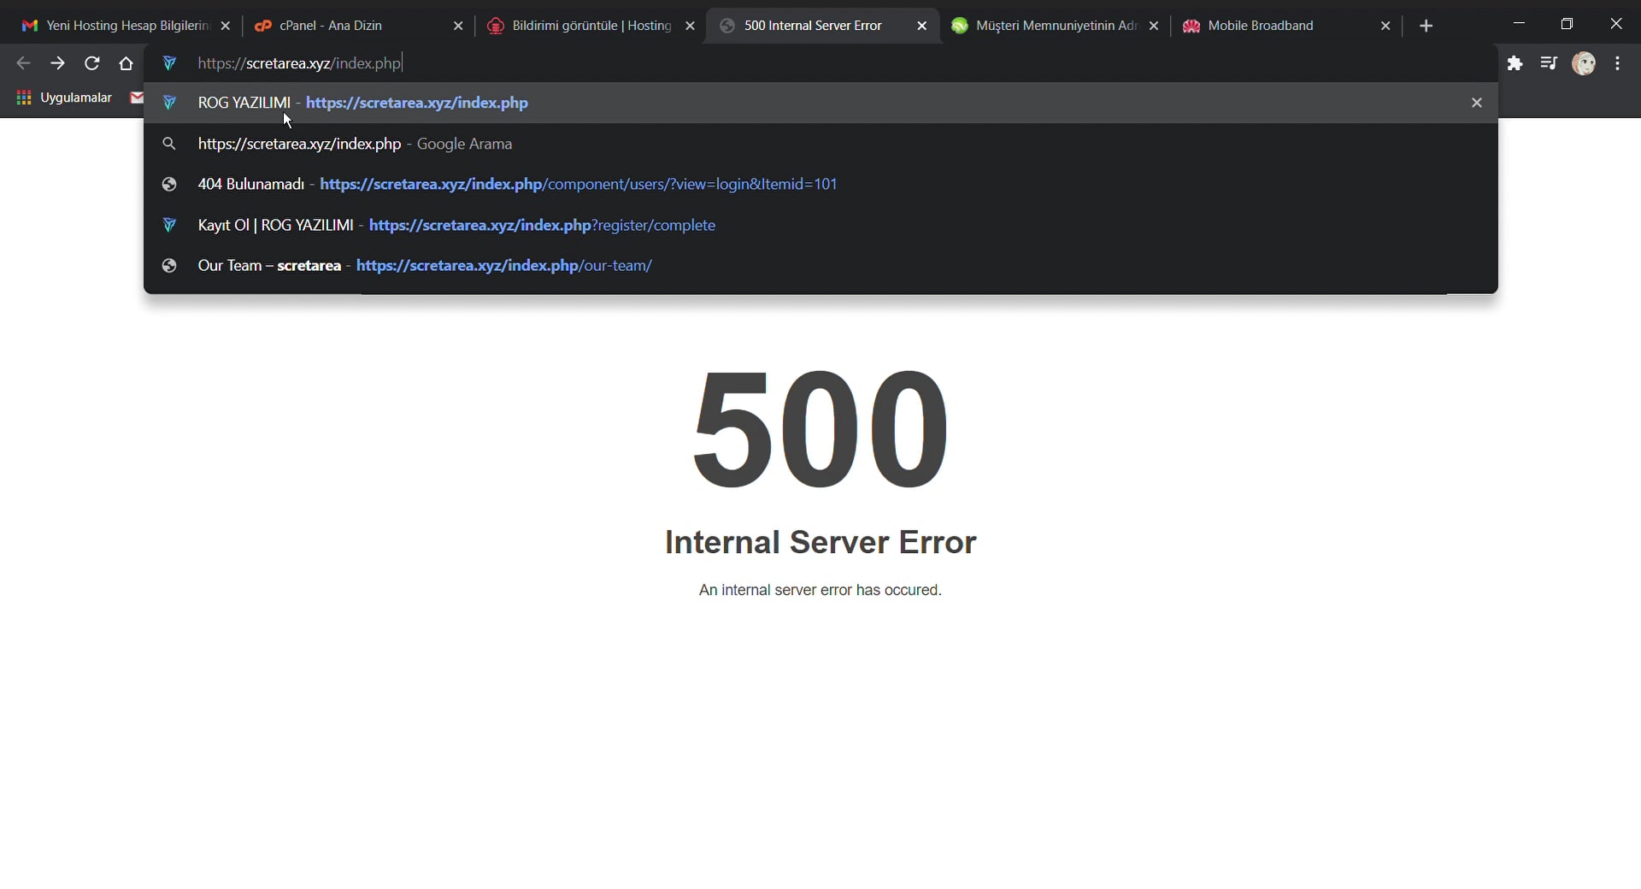Viewport: 1641px width, 889px height.
Task: Switch to the Mobile Broadband tab
Action: (x=1260, y=25)
